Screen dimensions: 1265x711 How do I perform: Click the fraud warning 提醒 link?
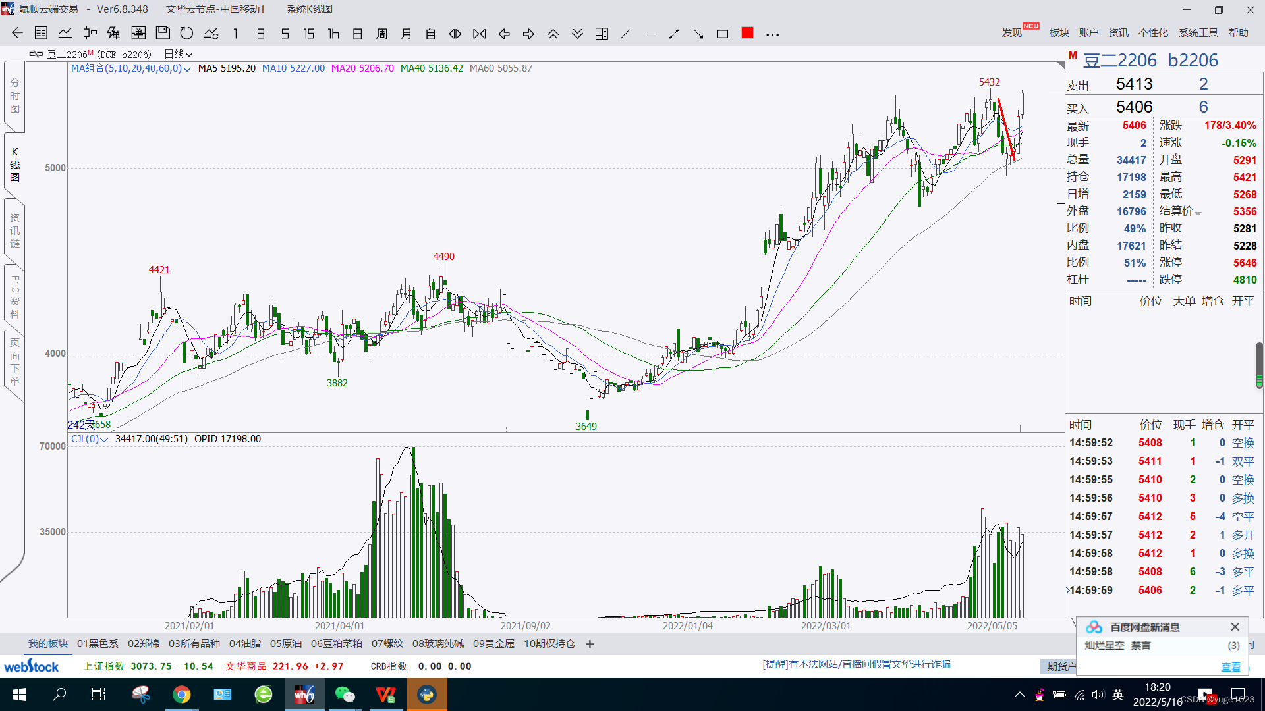[x=857, y=664]
